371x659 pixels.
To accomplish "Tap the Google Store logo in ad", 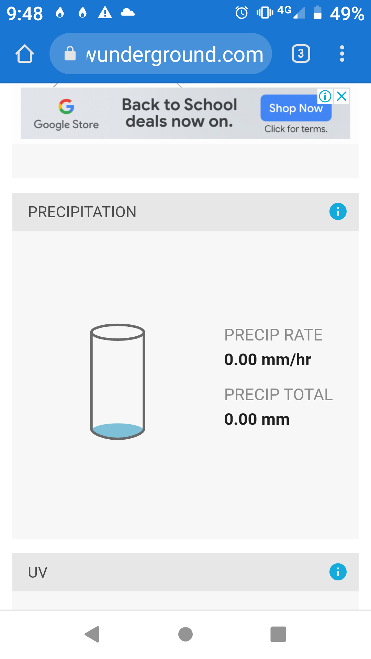I will coord(66,114).
